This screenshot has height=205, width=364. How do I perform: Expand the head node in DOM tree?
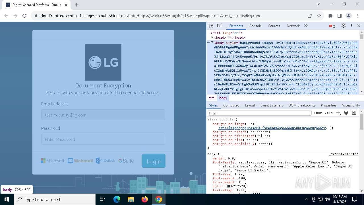click(212, 37)
